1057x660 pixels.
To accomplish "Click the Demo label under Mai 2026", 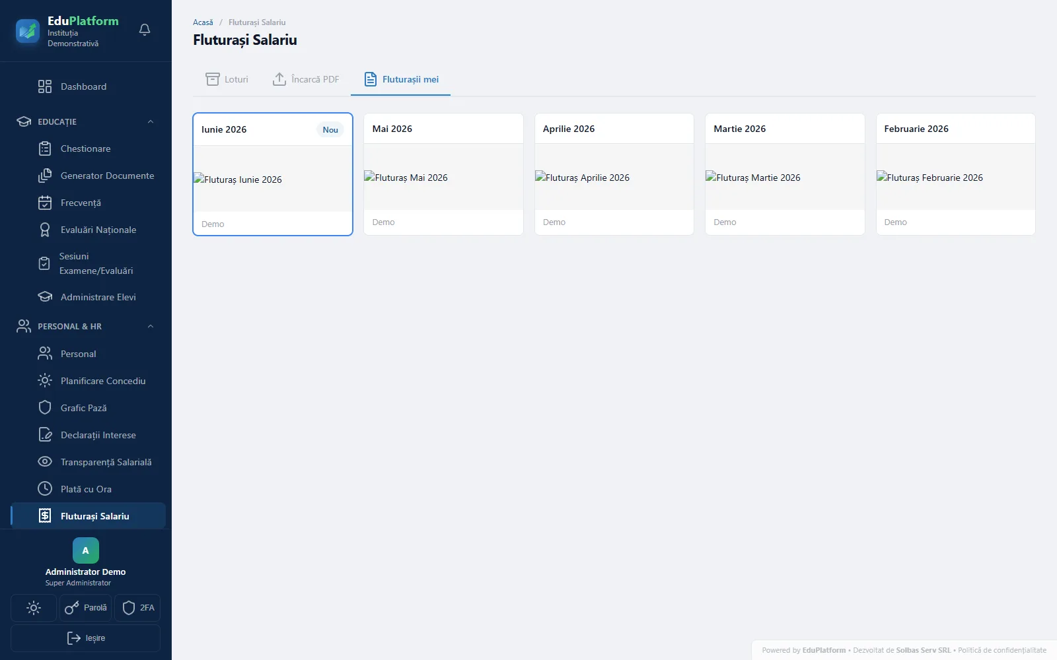I will pyautogui.click(x=383, y=222).
